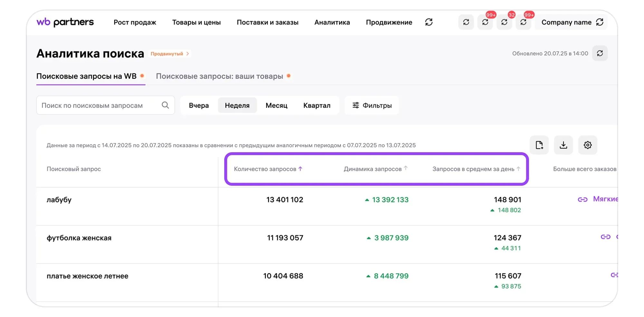Refresh data next to update timestamp
This screenshot has width=644, height=317.
(x=600, y=53)
